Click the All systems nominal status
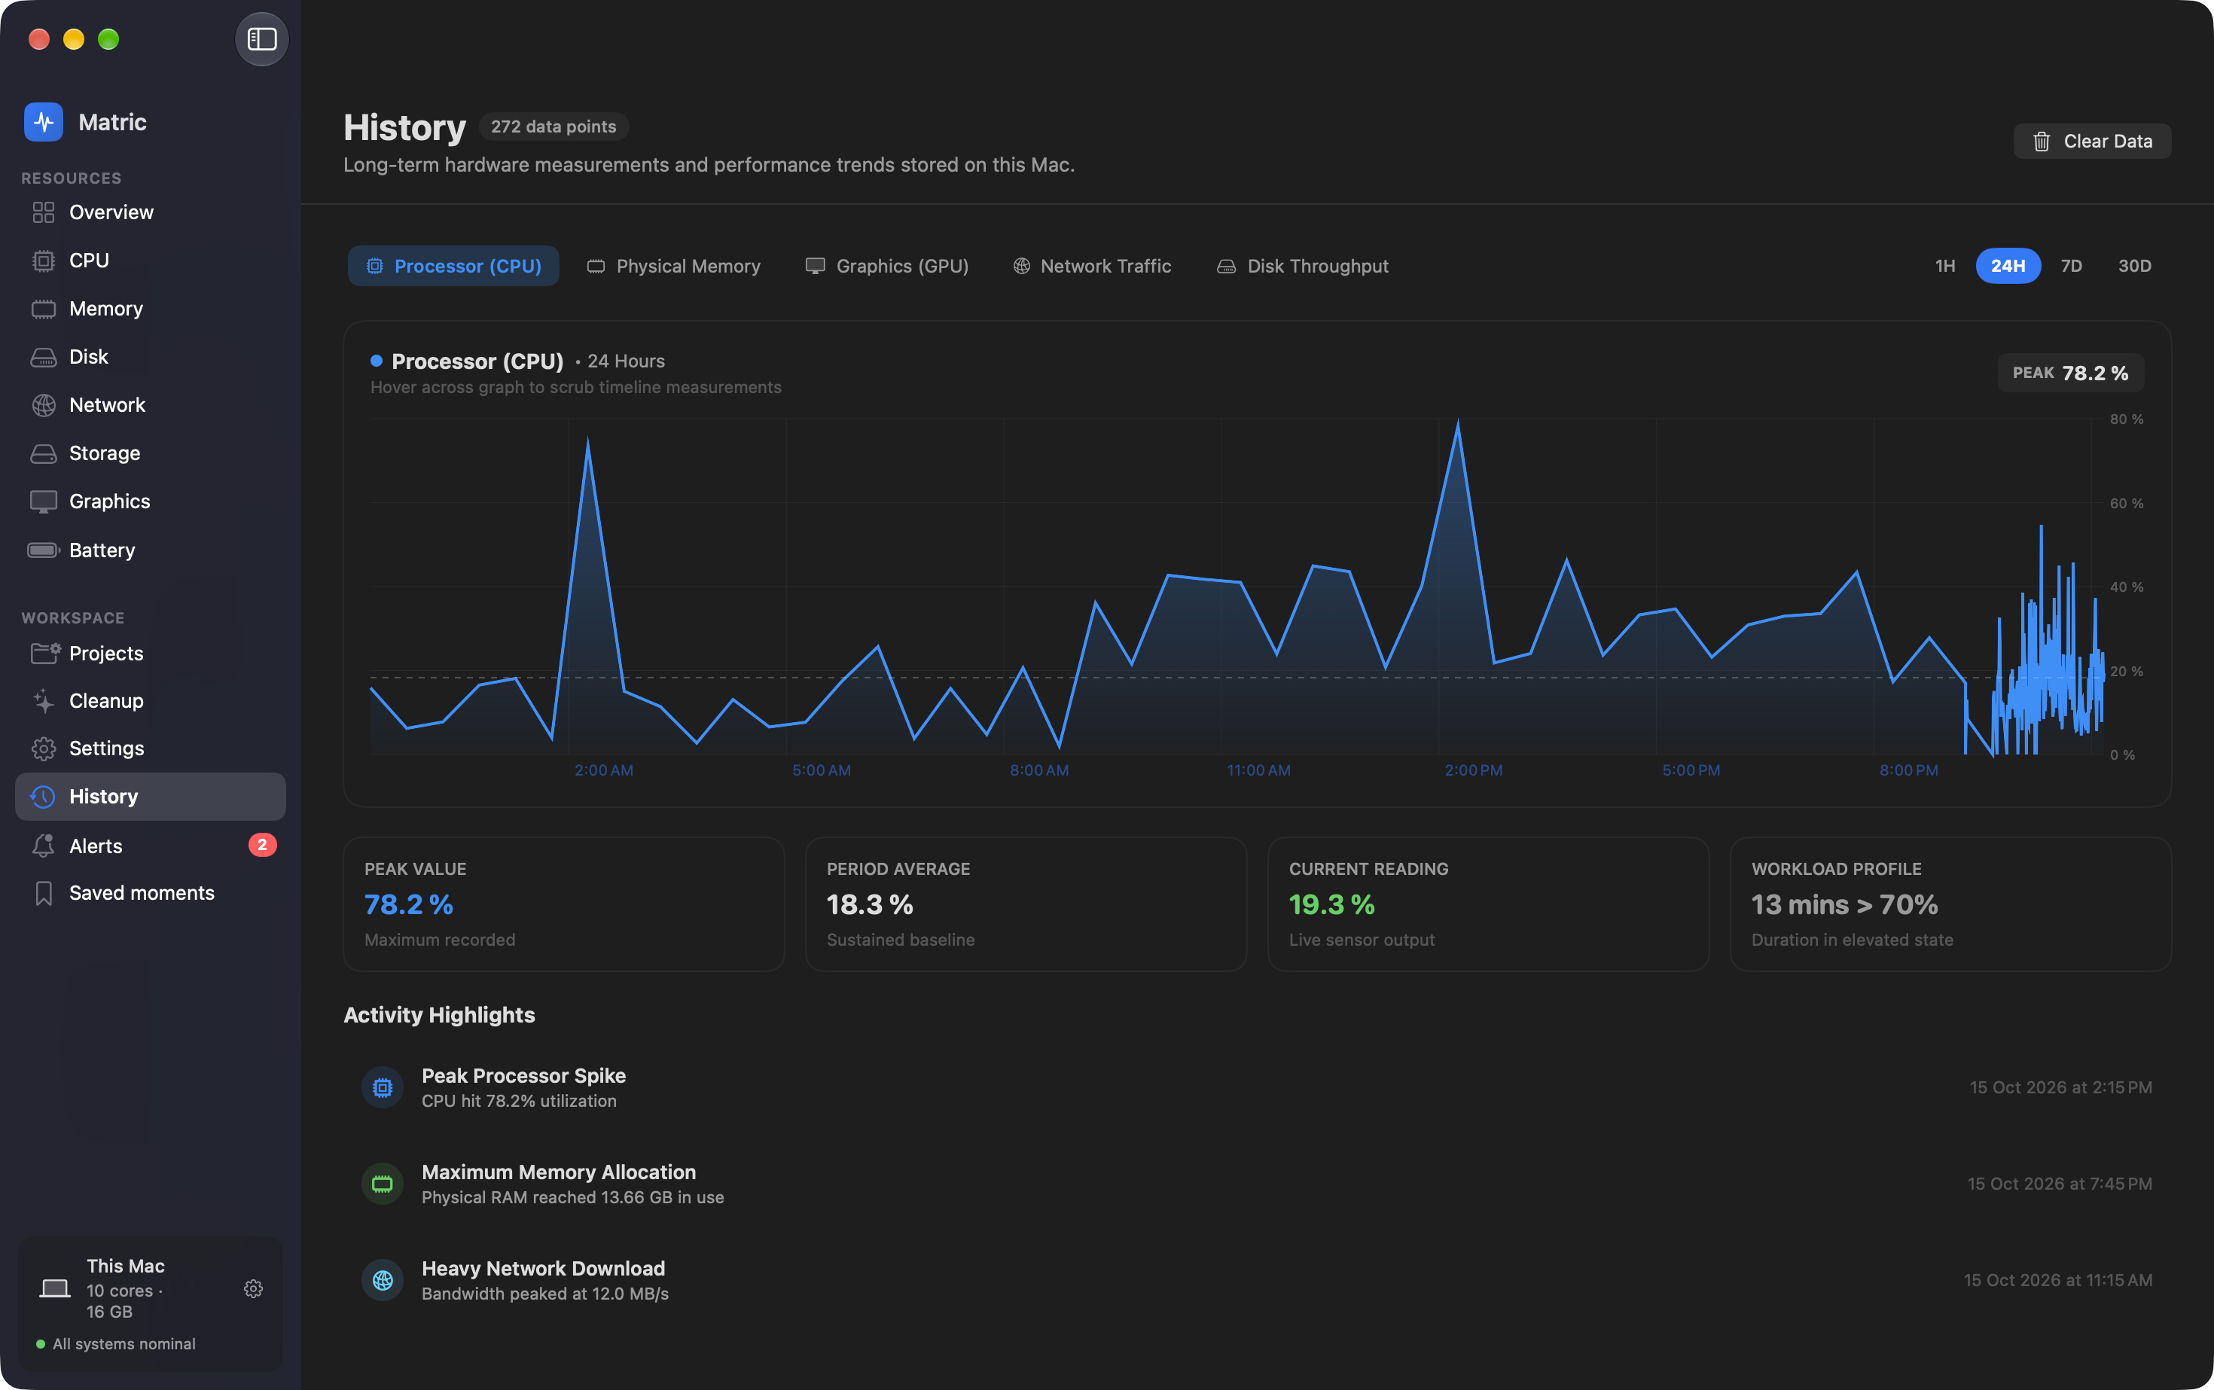The width and height of the screenshot is (2214, 1390). [116, 1344]
